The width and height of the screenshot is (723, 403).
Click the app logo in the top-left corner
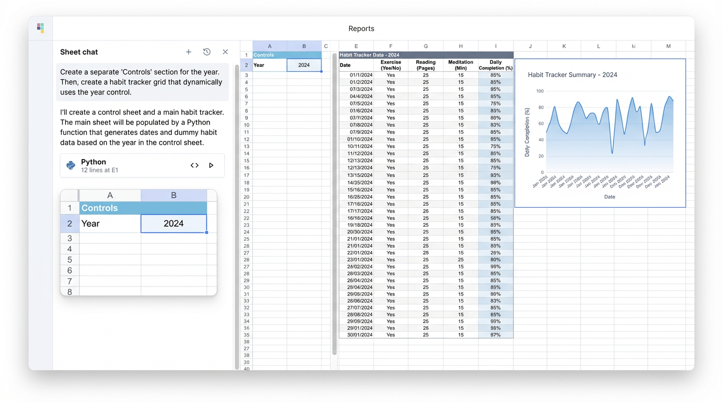[40, 27]
